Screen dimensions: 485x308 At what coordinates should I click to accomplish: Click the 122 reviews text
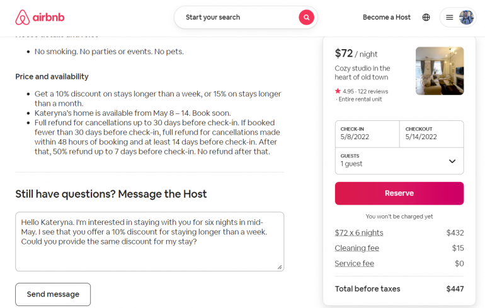click(373, 91)
